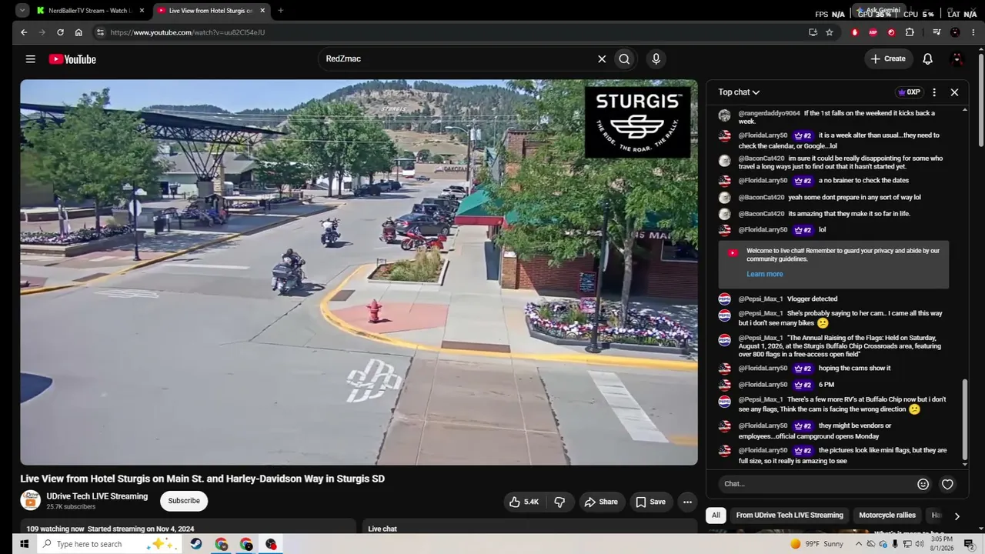Open YouTube notifications bell
Screen dimensions: 985x554
(x=927, y=59)
